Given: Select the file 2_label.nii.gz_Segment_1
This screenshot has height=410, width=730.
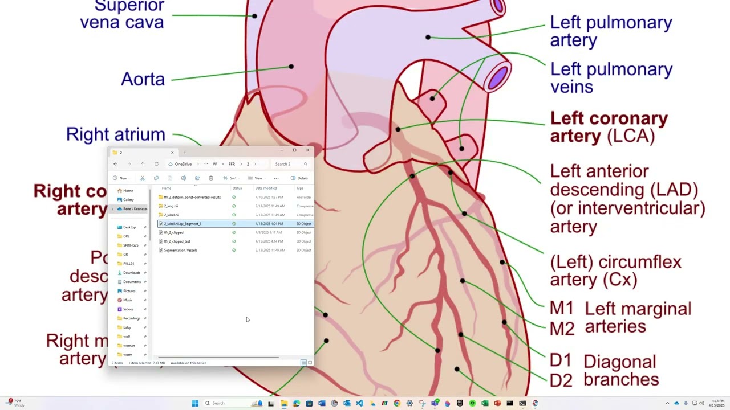Looking at the screenshot, I should [236, 224].
